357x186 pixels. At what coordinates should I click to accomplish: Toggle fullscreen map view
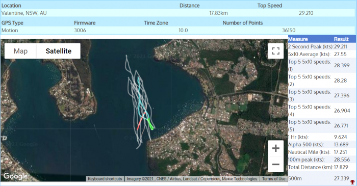[x=276, y=51]
